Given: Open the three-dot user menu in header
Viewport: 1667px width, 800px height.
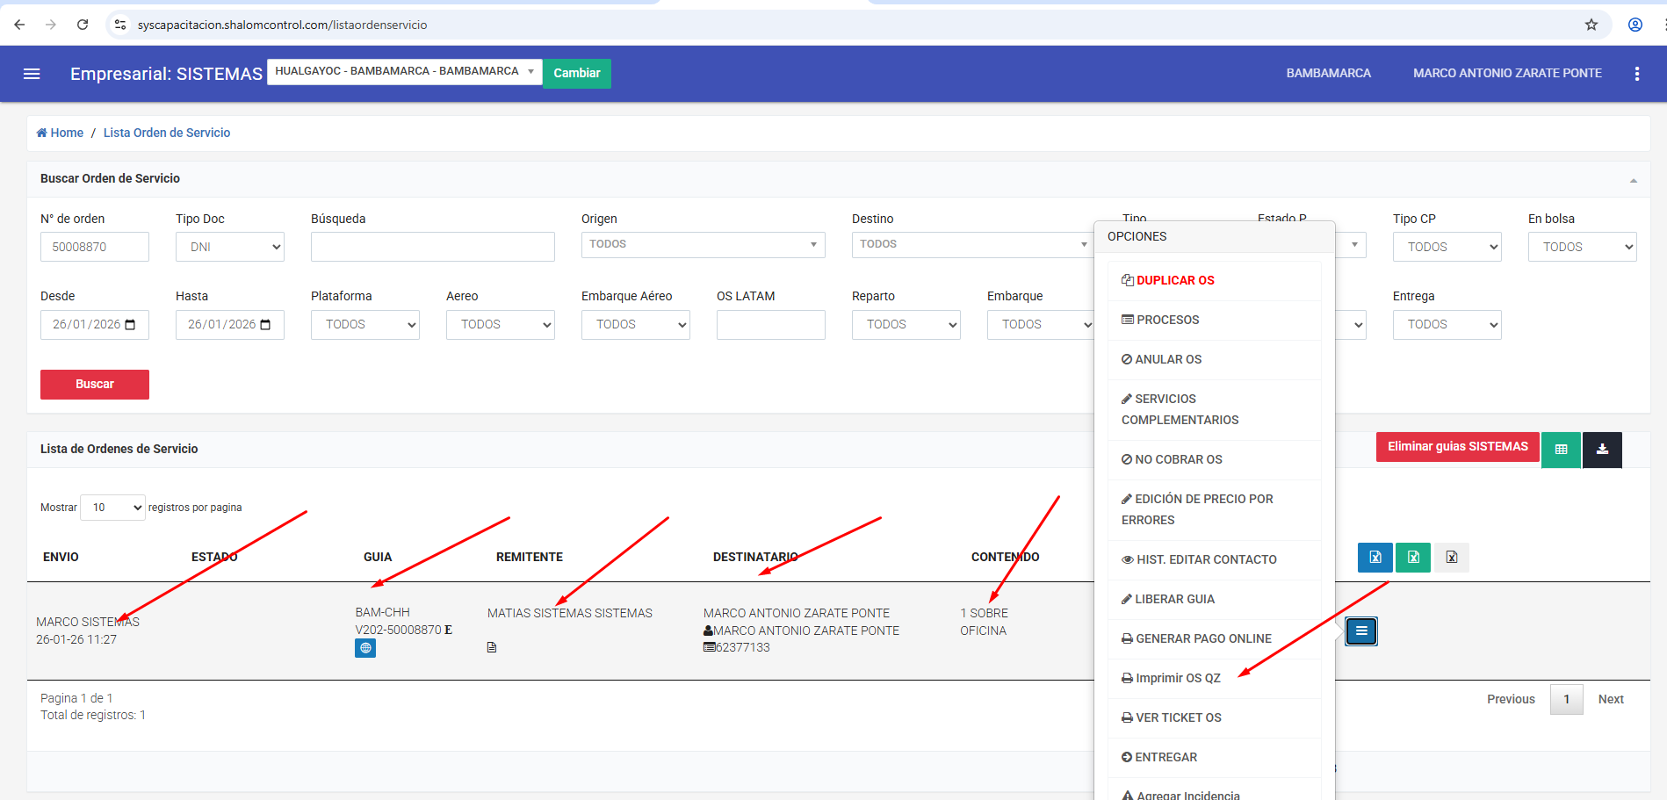Looking at the screenshot, I should tap(1637, 74).
